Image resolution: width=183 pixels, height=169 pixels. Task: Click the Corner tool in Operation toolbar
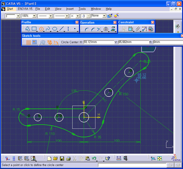tap(86, 29)
